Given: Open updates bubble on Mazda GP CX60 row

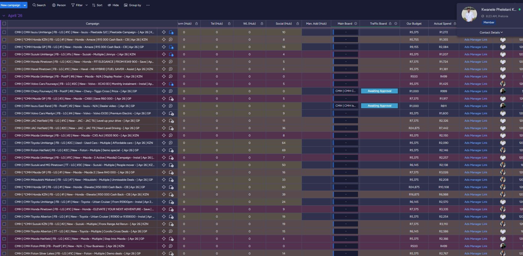Looking at the screenshot, I should [171, 99].
